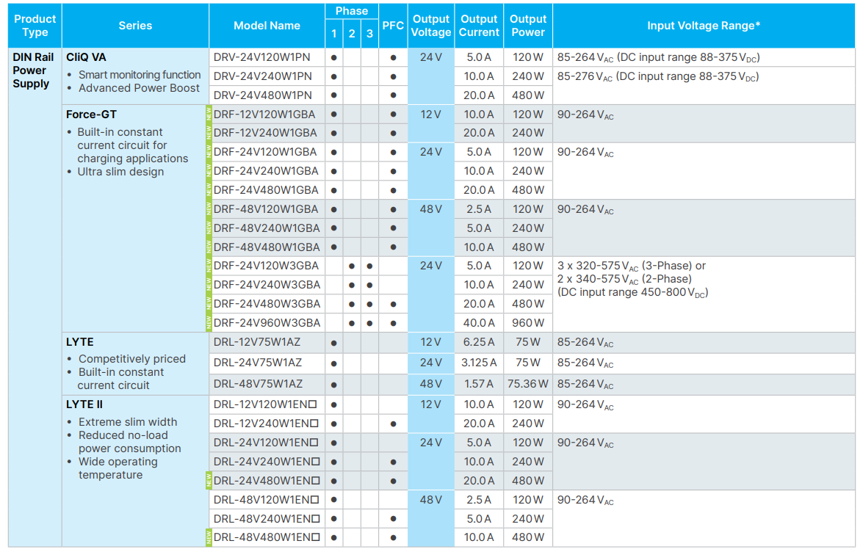Screen dimensions: 863x552
Task: Click the "Force-GT" series name
Action: [x=91, y=115]
